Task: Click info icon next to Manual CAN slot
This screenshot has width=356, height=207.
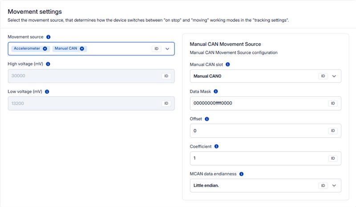Action: [228, 64]
